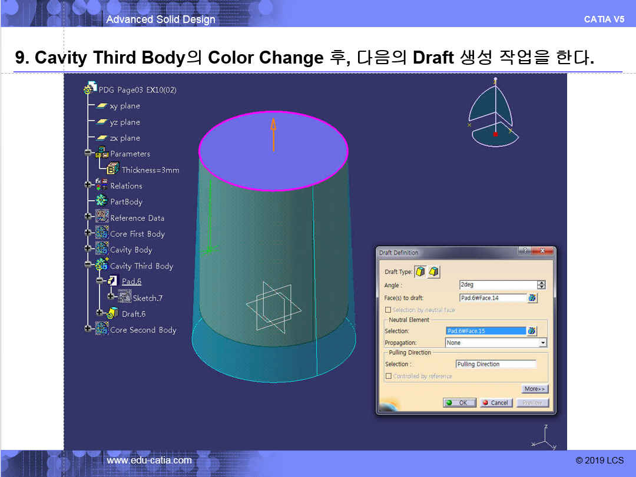Click the Neutral Element selection list icon
The height and width of the screenshot is (477, 636).
coord(532,331)
